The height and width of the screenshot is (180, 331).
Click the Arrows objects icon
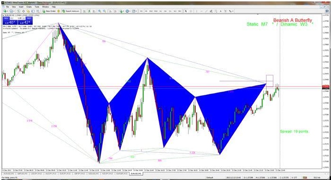(230, 11)
